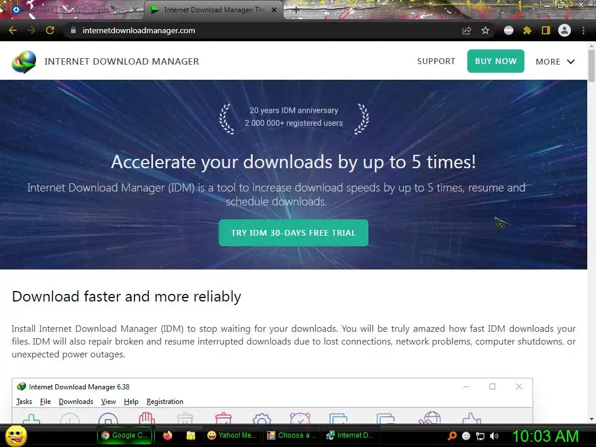Expand the MORE dropdown menu
The width and height of the screenshot is (596, 447).
(555, 62)
